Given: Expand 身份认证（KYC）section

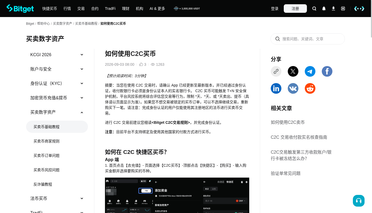Looking at the screenshot, I should (57, 83).
